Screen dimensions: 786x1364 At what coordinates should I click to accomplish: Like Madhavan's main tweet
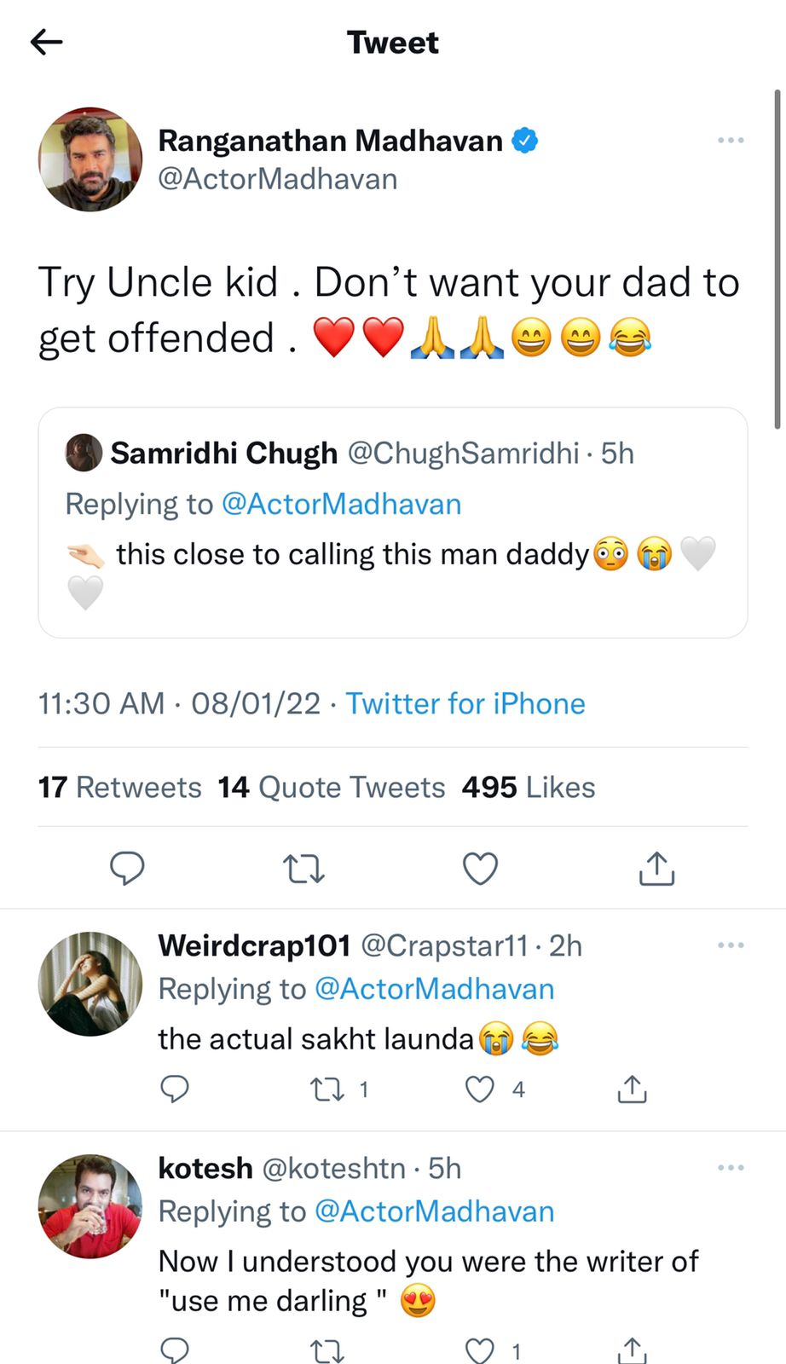click(480, 868)
